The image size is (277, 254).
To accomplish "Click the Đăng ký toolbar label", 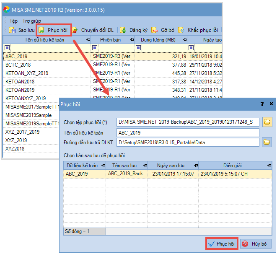I will pyautogui.click(x=138, y=30).
